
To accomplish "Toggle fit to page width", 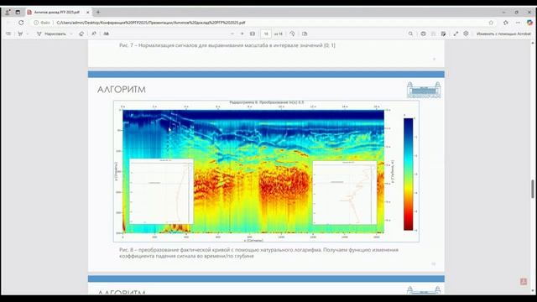I will click(253, 34).
